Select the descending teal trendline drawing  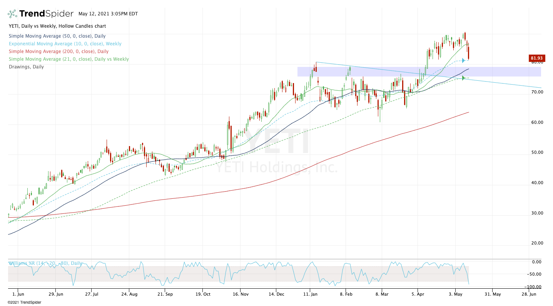pos(428,75)
